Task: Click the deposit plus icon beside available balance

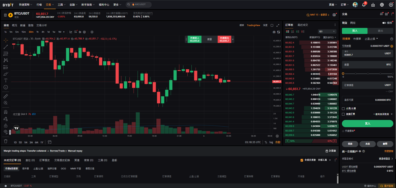Action: [392, 46]
